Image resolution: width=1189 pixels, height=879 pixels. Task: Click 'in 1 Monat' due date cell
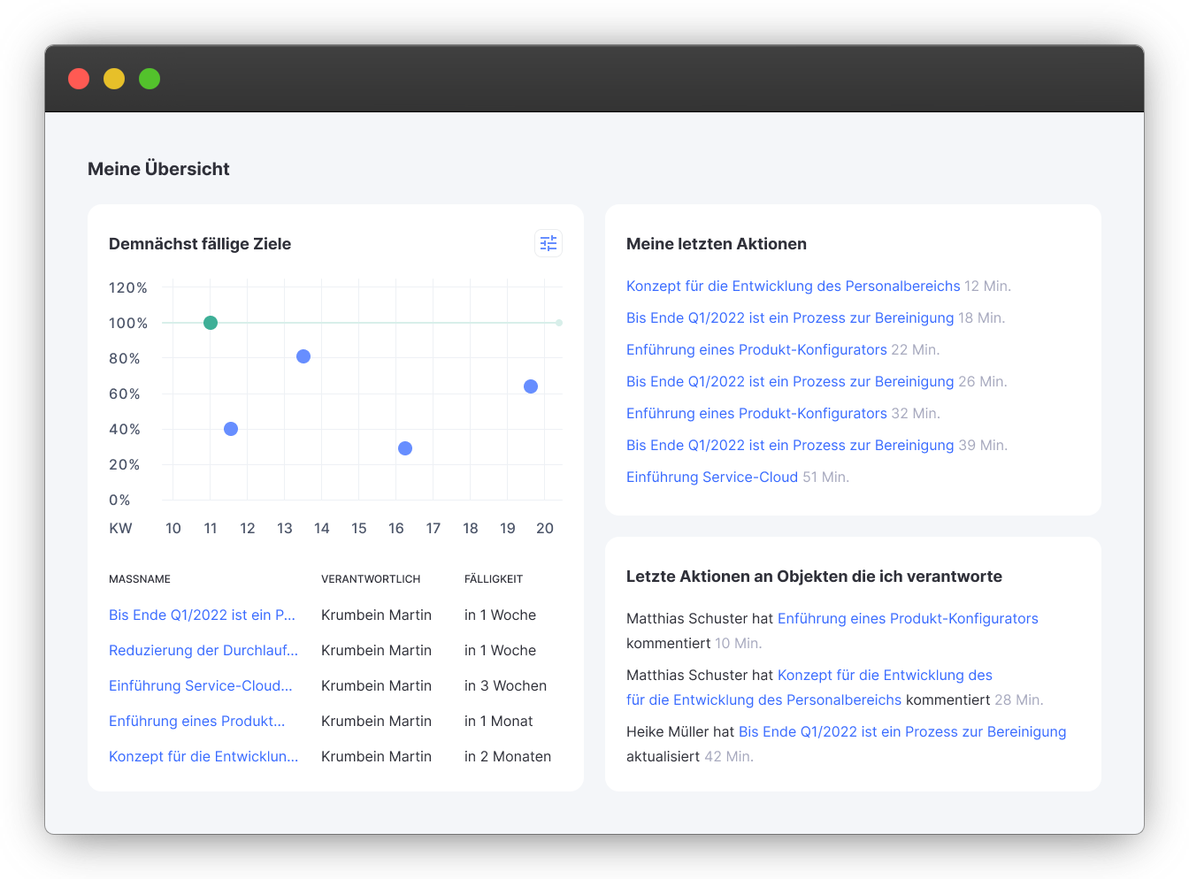(x=498, y=721)
